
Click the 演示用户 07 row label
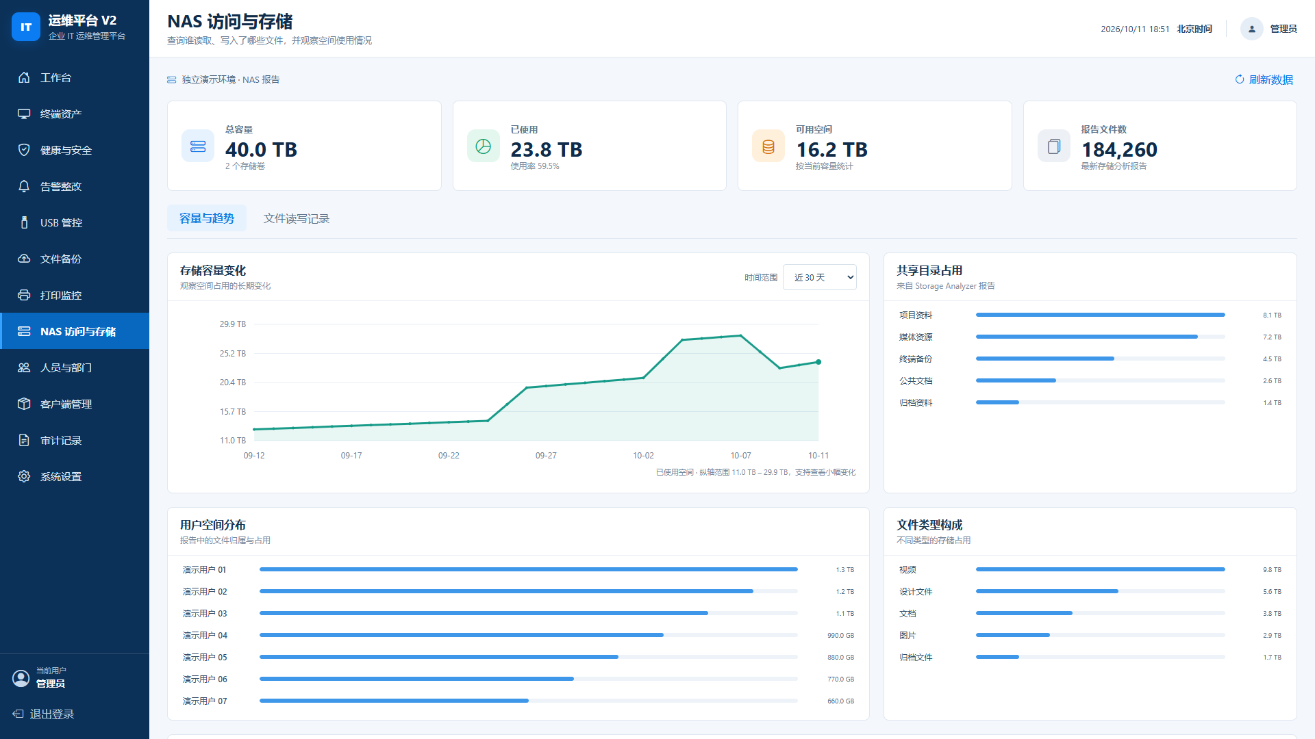205,701
